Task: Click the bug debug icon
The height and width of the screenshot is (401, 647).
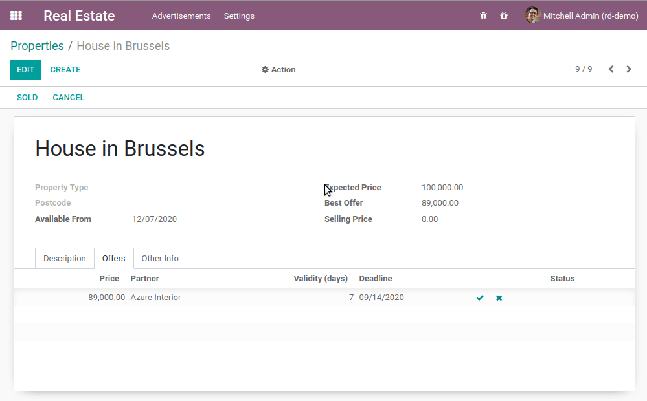Action: click(483, 16)
